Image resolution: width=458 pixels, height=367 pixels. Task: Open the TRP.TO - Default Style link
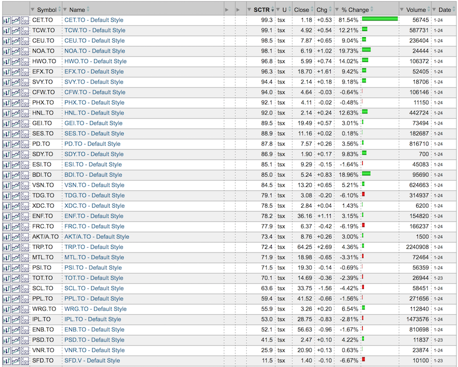pyautogui.click(x=94, y=247)
